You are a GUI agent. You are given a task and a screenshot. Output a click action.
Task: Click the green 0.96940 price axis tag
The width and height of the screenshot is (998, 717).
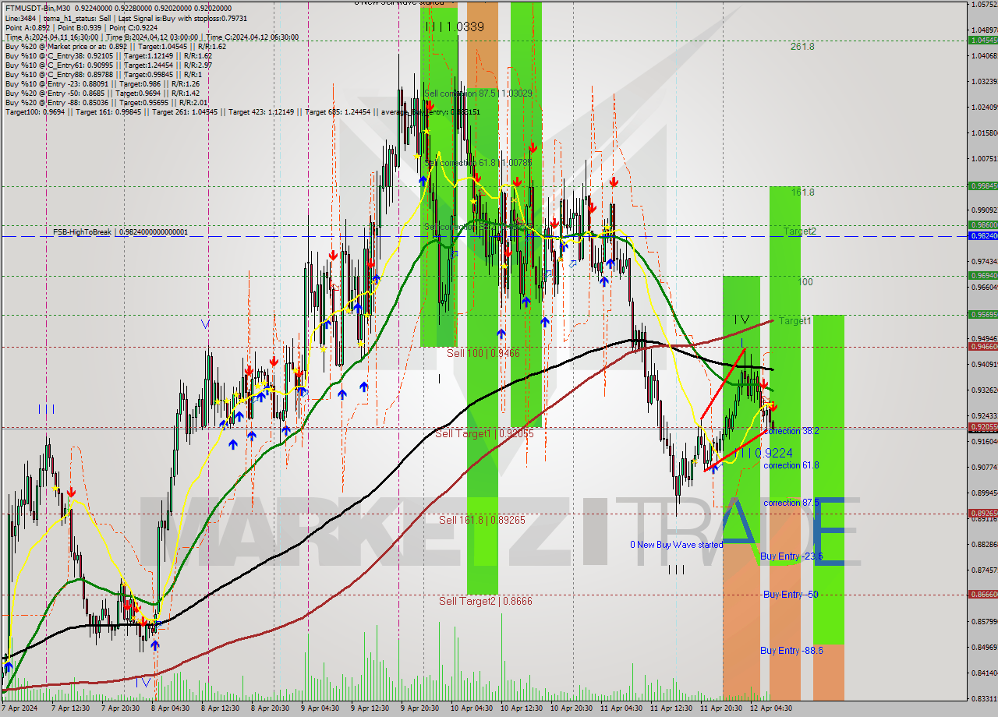tap(982, 275)
